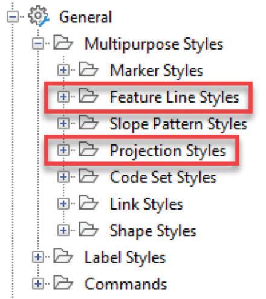Click the Projection Styles folder icon
This screenshot has height=299, width=266.
point(88,149)
